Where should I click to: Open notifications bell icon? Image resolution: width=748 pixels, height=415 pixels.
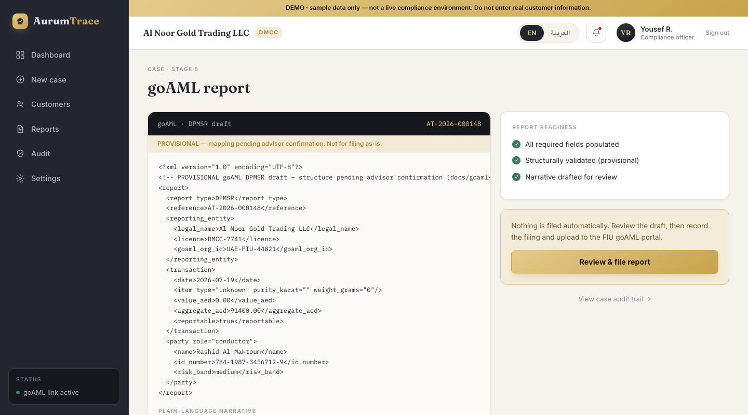click(596, 33)
